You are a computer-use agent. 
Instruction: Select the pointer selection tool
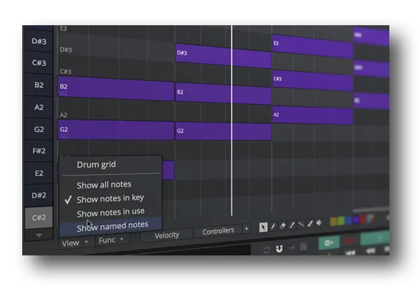click(263, 227)
